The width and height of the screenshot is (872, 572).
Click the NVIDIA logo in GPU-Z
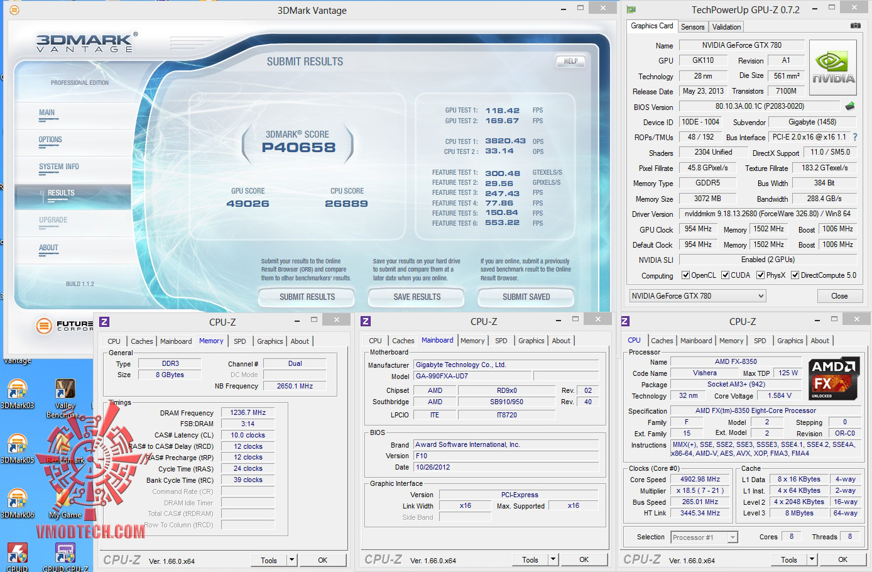(833, 68)
